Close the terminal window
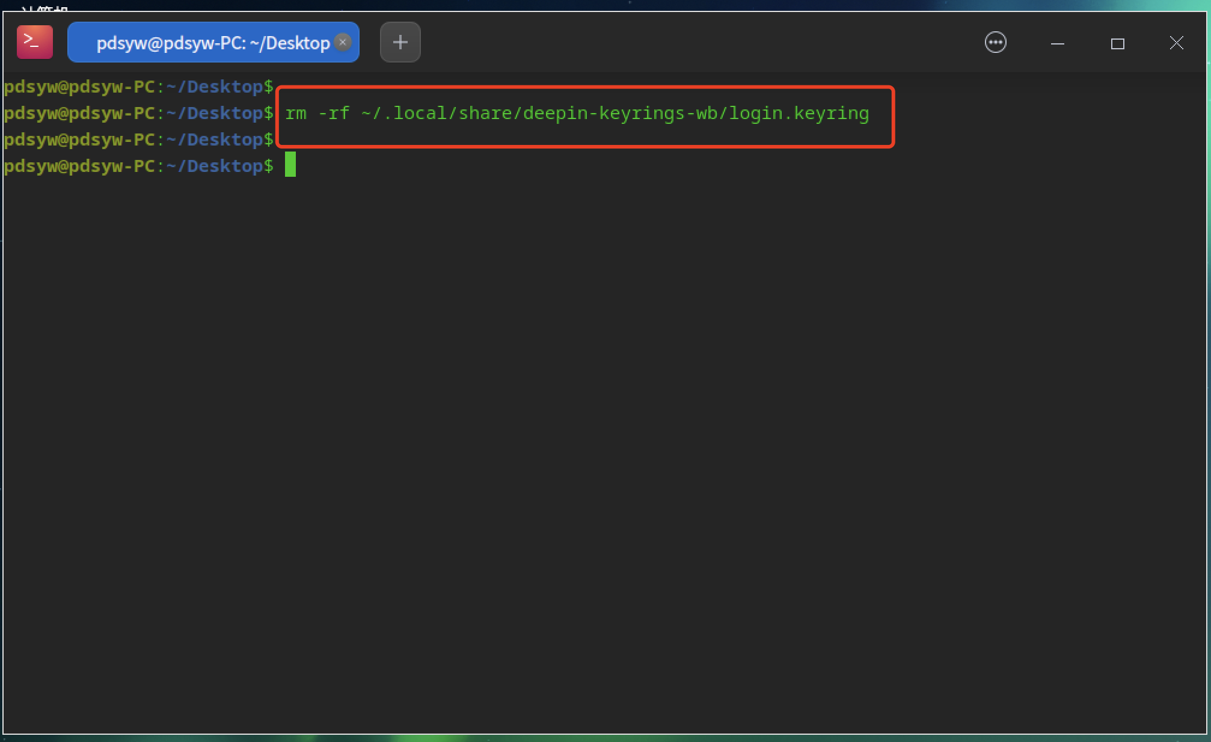Screen dimensions: 1211x742 pyautogui.click(x=1176, y=43)
